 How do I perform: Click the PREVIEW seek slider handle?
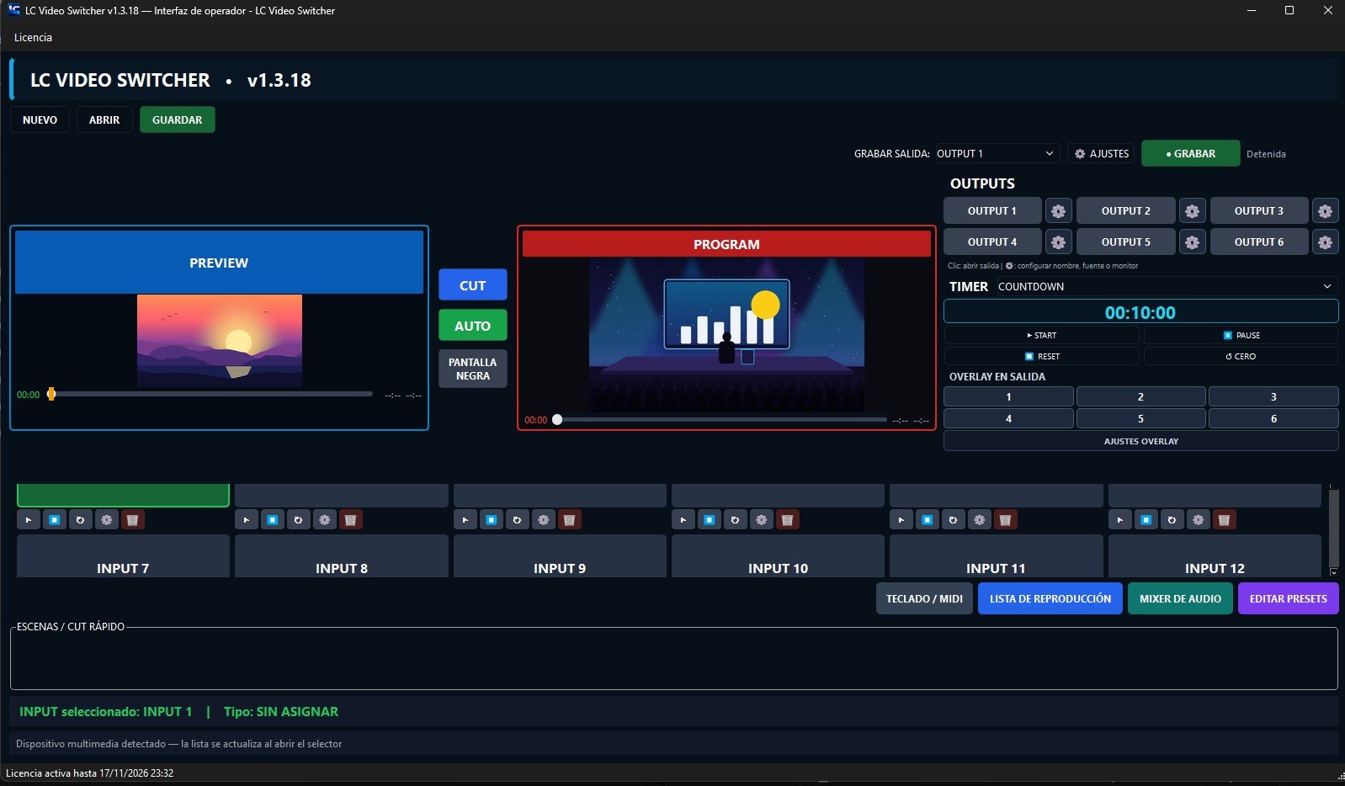pyautogui.click(x=51, y=394)
